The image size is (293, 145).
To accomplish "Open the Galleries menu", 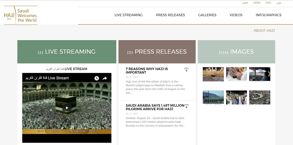I will click(x=207, y=15).
